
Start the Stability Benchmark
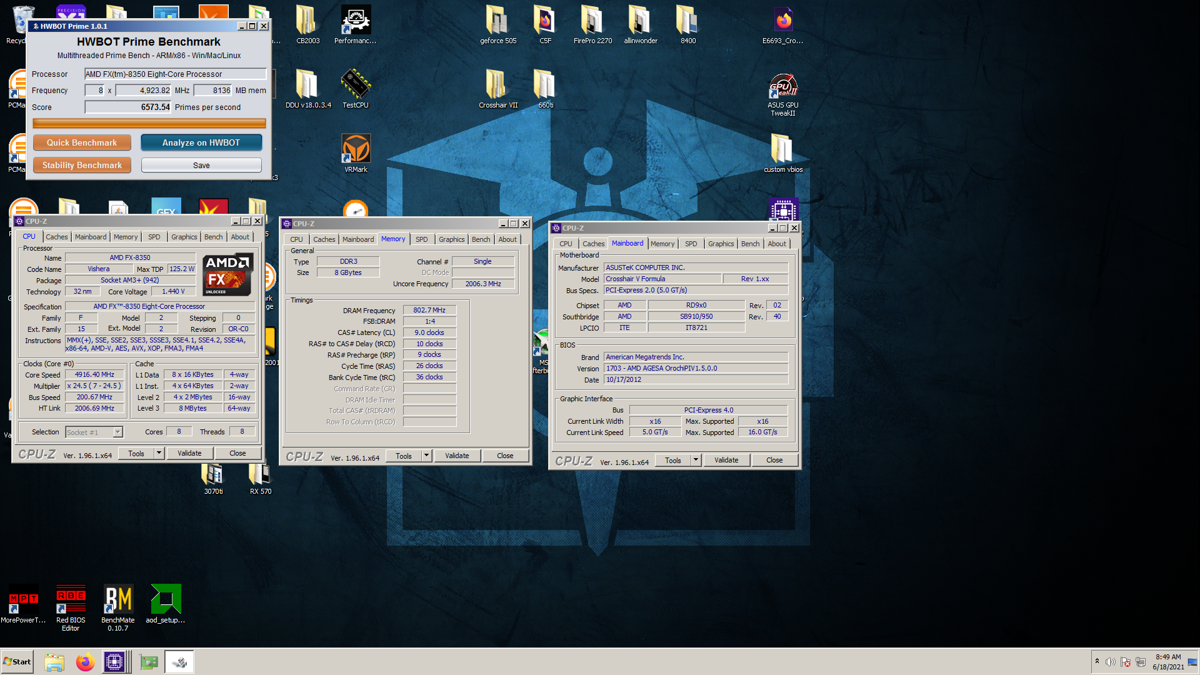pos(82,165)
